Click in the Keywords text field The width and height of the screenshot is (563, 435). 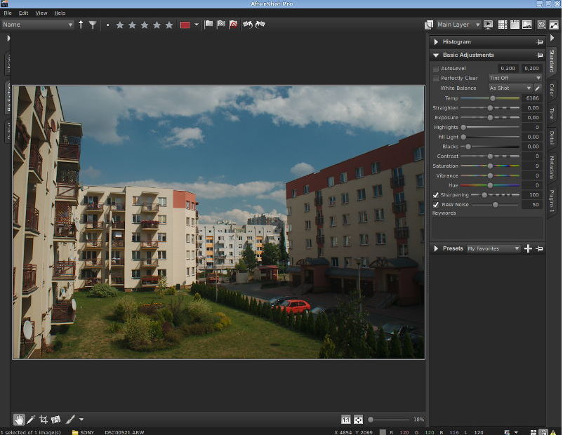[486, 227]
